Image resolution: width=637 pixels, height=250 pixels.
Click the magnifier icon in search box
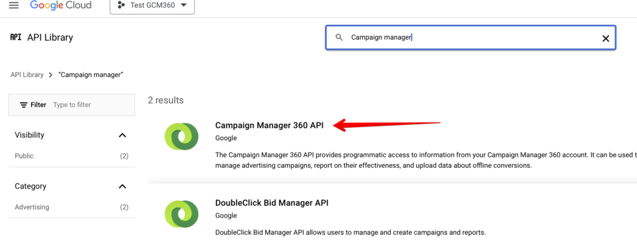pyautogui.click(x=339, y=37)
